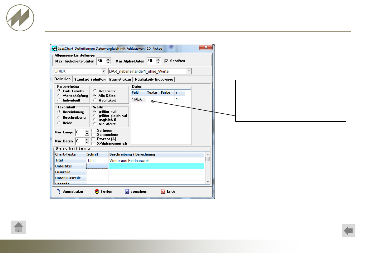Enable the Summenlinie checkbox
Image resolution: width=365 pixels, height=253 pixels.
point(93,135)
